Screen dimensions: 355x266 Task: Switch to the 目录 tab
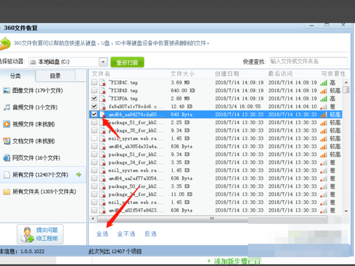(x=54, y=76)
